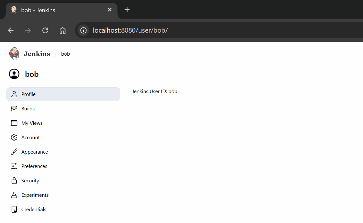Click the Jenkins butler logo icon
Screen dimensions: 363x223
click(14, 54)
